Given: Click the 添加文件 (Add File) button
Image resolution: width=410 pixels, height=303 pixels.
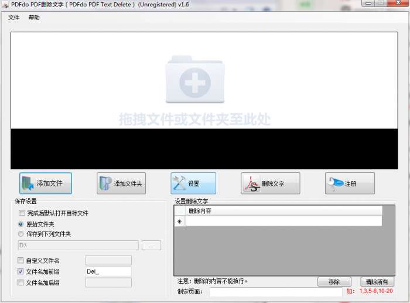Looking at the screenshot, I should tap(46, 183).
